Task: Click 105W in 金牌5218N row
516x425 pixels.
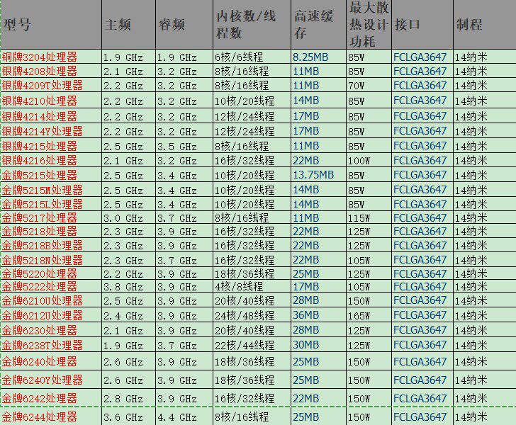Action: (x=359, y=260)
